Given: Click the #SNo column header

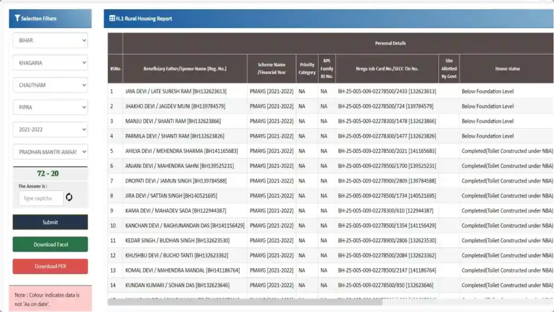Looking at the screenshot, I should [x=115, y=69].
